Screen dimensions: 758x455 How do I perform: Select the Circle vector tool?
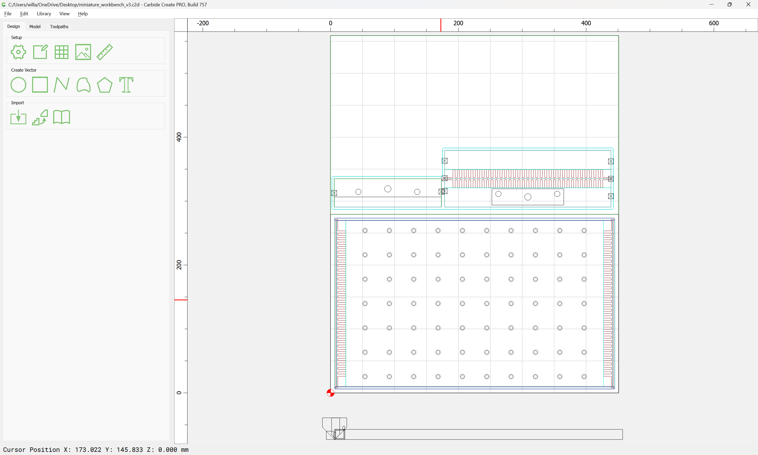18,85
